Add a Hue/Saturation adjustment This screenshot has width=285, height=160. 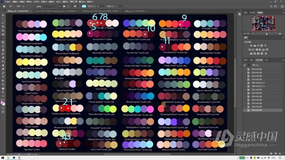tap(249, 50)
